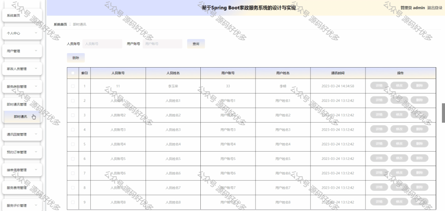
Task: Click the page vertical scrollbar thumb
Action: click(x=443, y=113)
